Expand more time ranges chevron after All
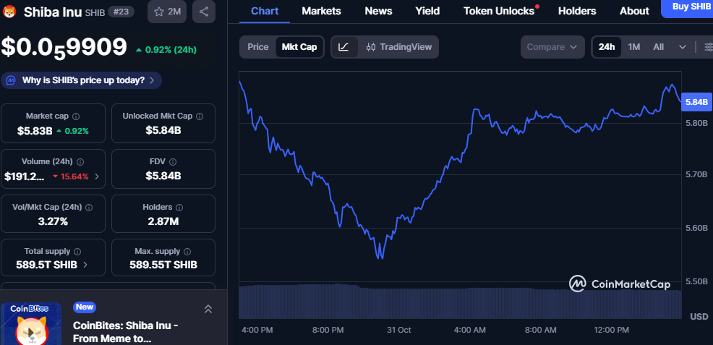 tap(682, 47)
